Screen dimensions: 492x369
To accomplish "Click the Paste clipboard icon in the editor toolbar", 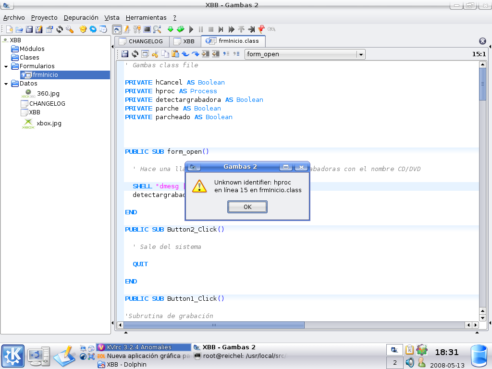I will (x=175, y=54).
